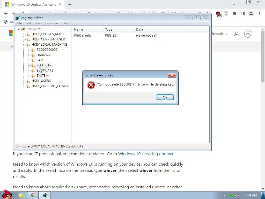Click SYSTEM folder icon

[x=33, y=76]
